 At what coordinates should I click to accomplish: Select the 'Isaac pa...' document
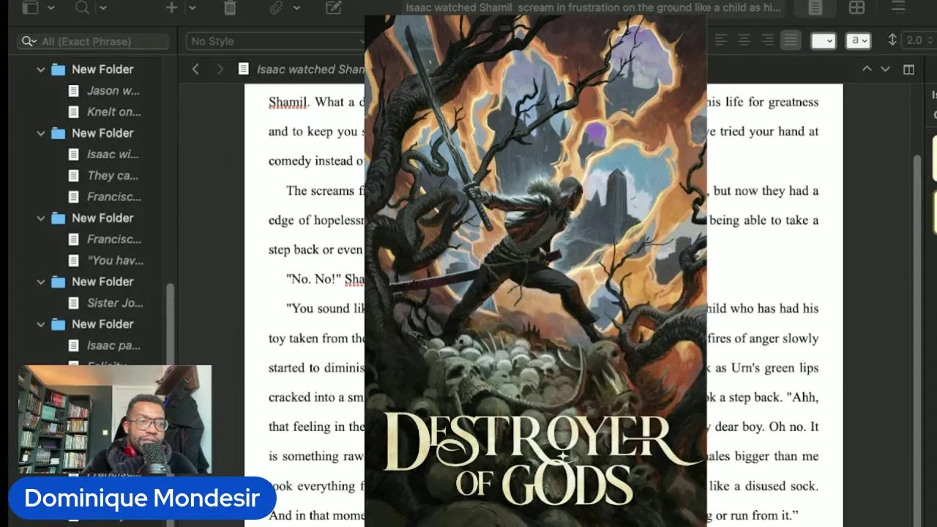pos(113,345)
